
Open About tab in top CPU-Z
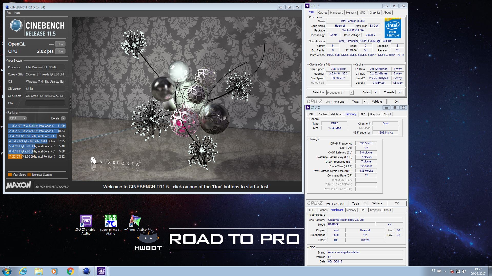click(x=387, y=13)
